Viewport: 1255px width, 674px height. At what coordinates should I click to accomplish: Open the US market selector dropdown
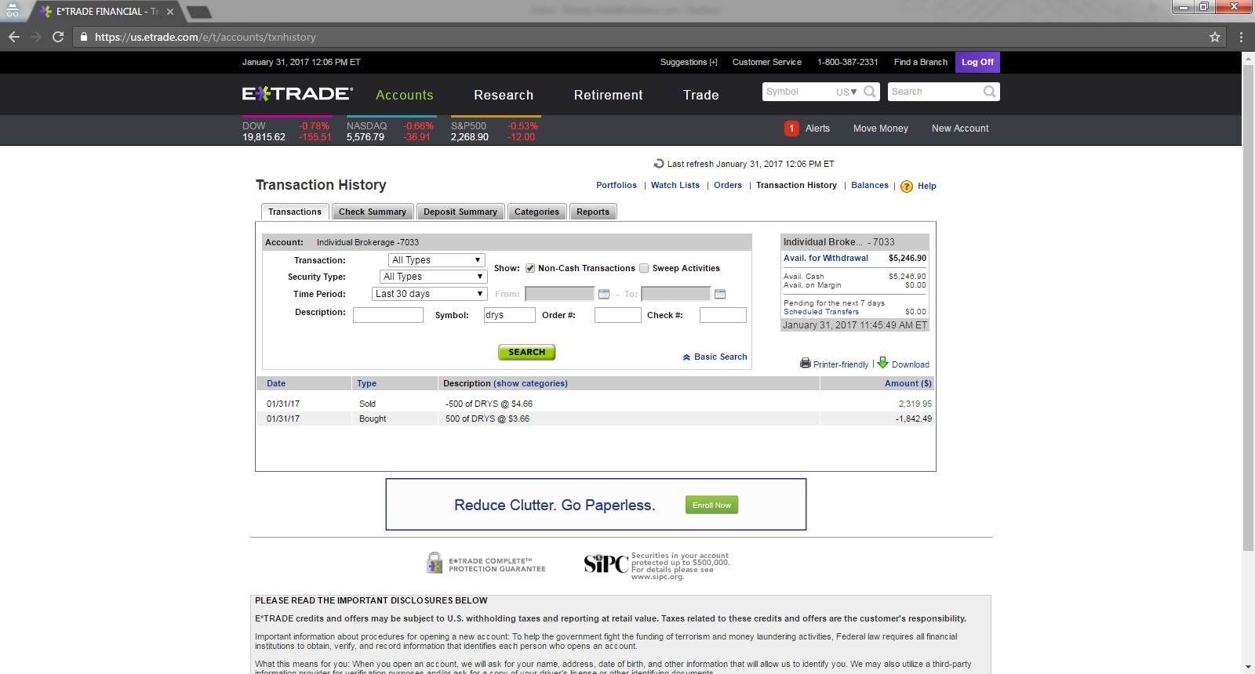point(846,92)
